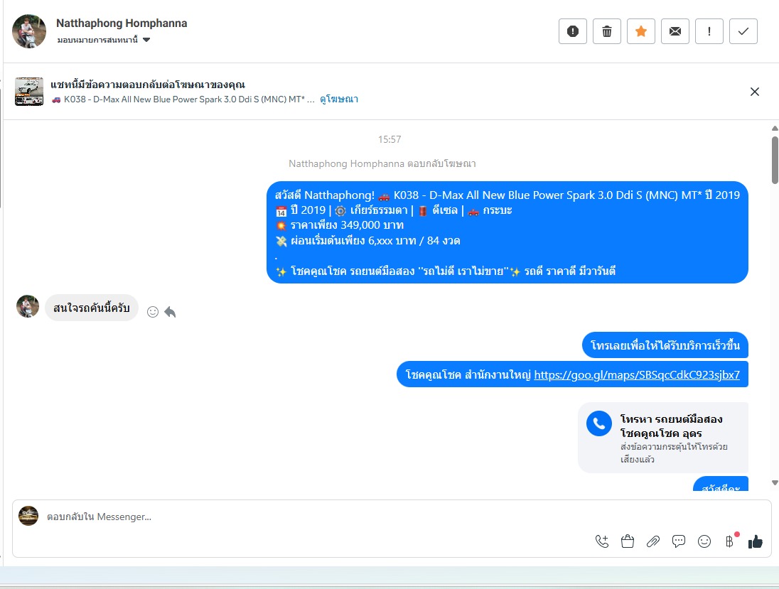Screen dimensions: 779x589
Task: Delete the conversation with the trash icon
Action: [606, 31]
